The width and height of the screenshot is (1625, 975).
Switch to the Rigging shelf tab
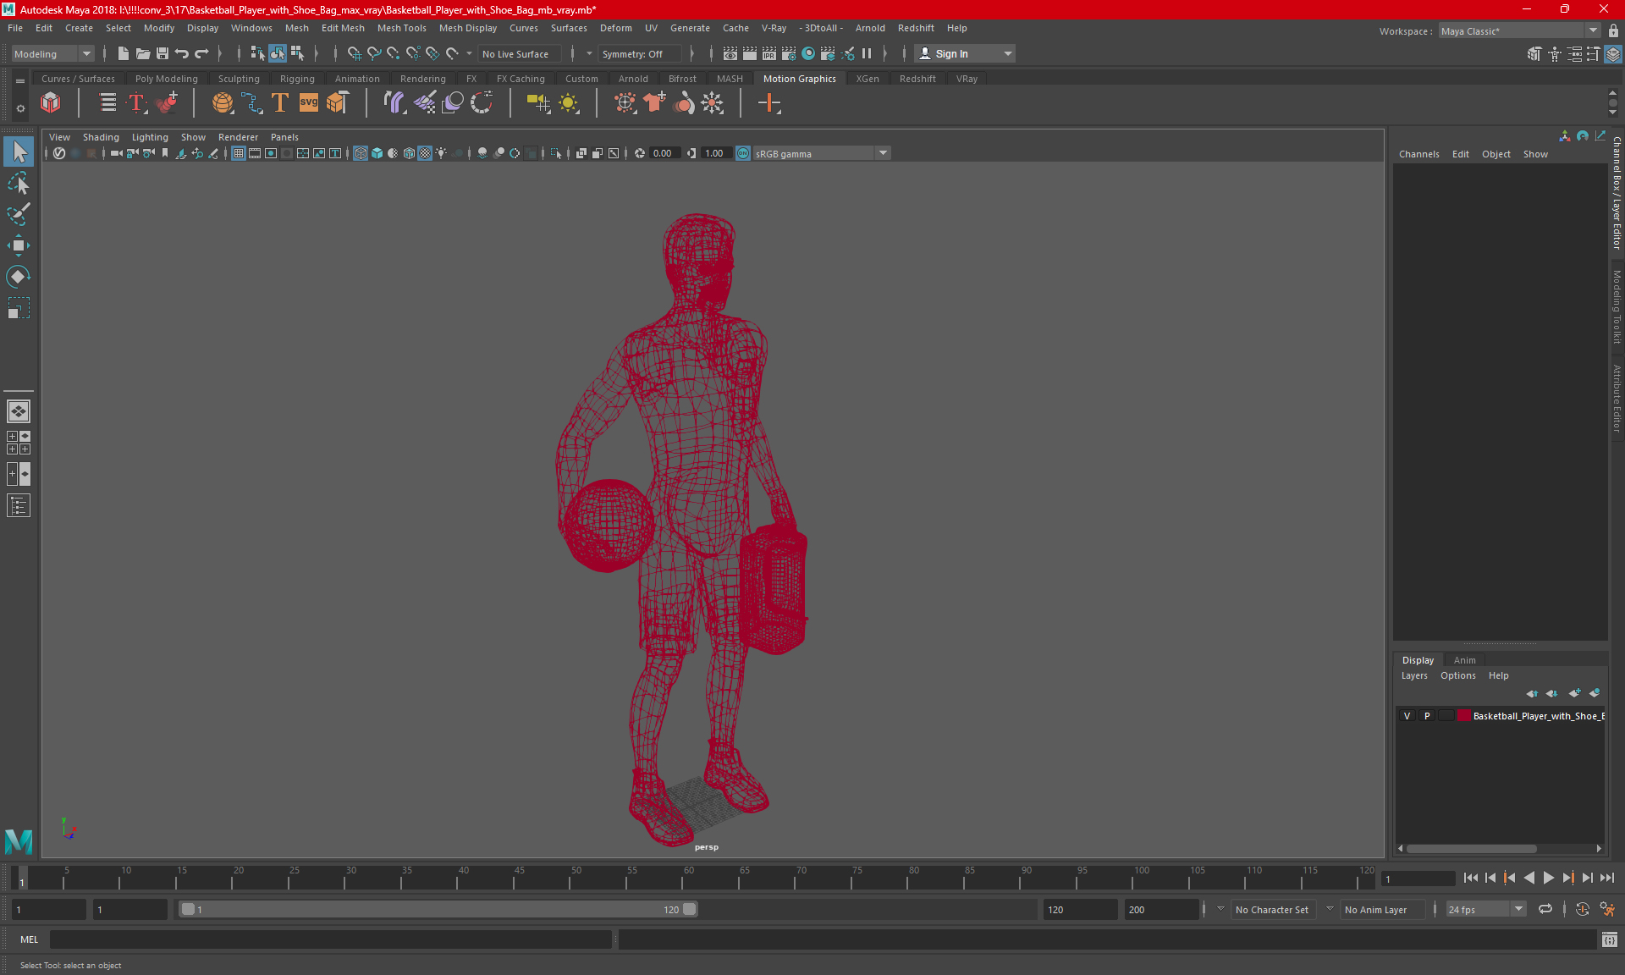click(297, 79)
